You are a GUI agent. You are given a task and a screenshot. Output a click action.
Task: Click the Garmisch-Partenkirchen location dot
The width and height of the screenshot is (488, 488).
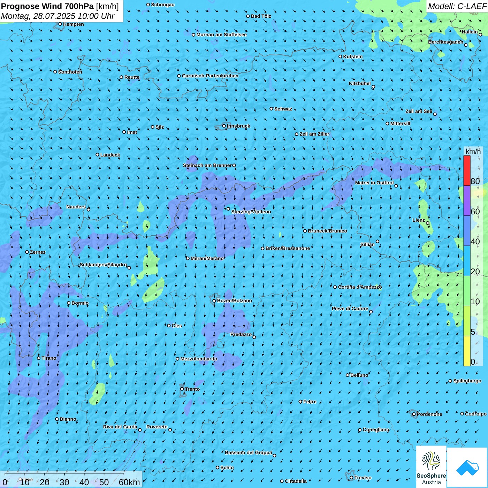[x=179, y=76]
